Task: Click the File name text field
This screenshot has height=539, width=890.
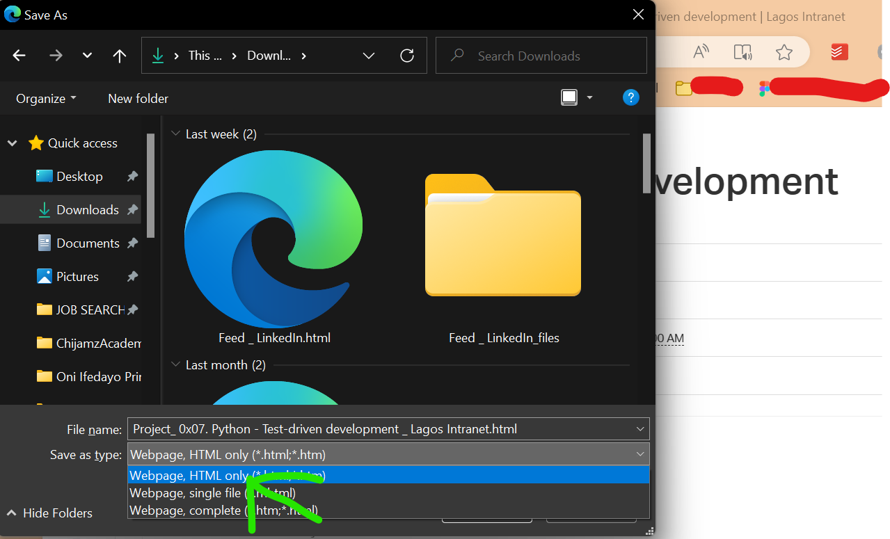Action: coord(381,429)
